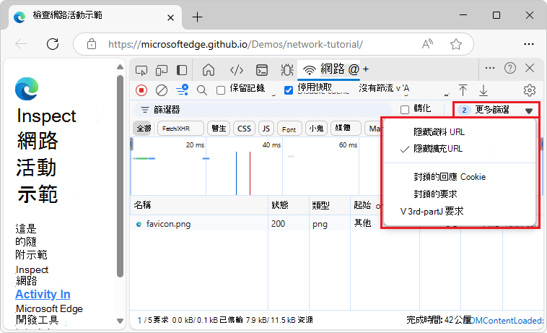Toggle the 轉化 checkbox
Screen dimensions: 547x333
(x=405, y=110)
